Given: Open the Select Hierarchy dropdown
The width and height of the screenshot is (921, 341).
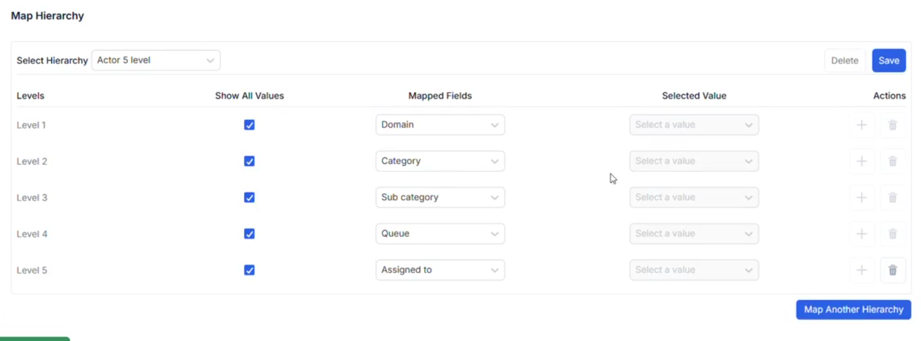Looking at the screenshot, I should coord(156,60).
